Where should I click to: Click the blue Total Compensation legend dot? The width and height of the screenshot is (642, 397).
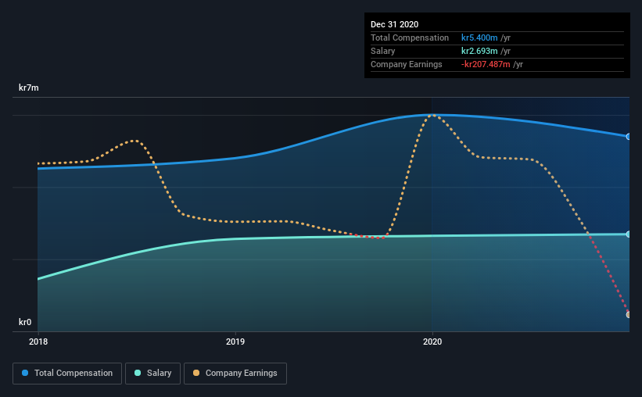25,373
